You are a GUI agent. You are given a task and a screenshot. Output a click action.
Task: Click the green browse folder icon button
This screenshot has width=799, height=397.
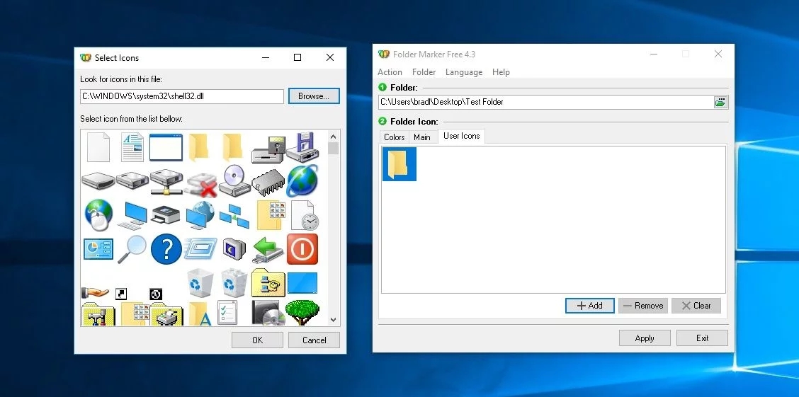point(720,102)
